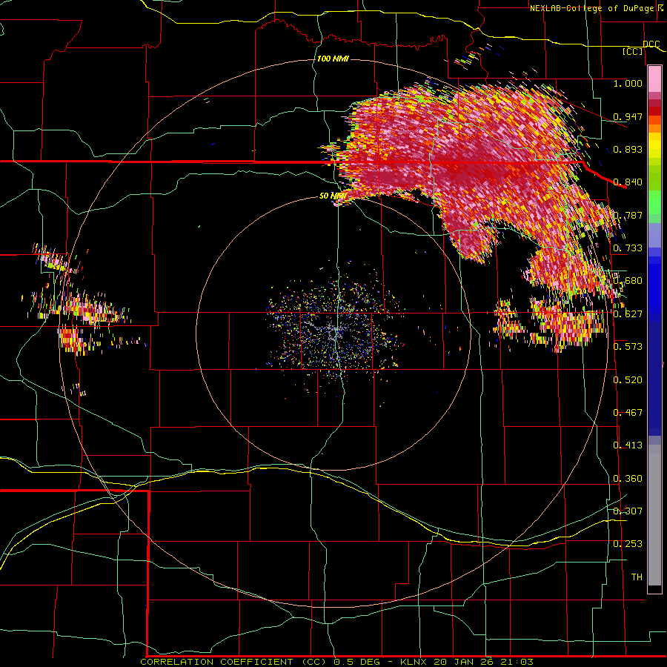Click the 0.573 color scale value
Viewport: 667px width, 667px height.
(x=628, y=347)
